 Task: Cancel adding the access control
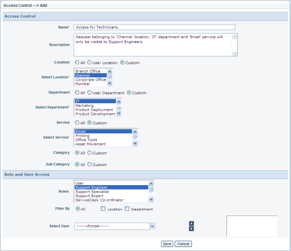point(184,244)
